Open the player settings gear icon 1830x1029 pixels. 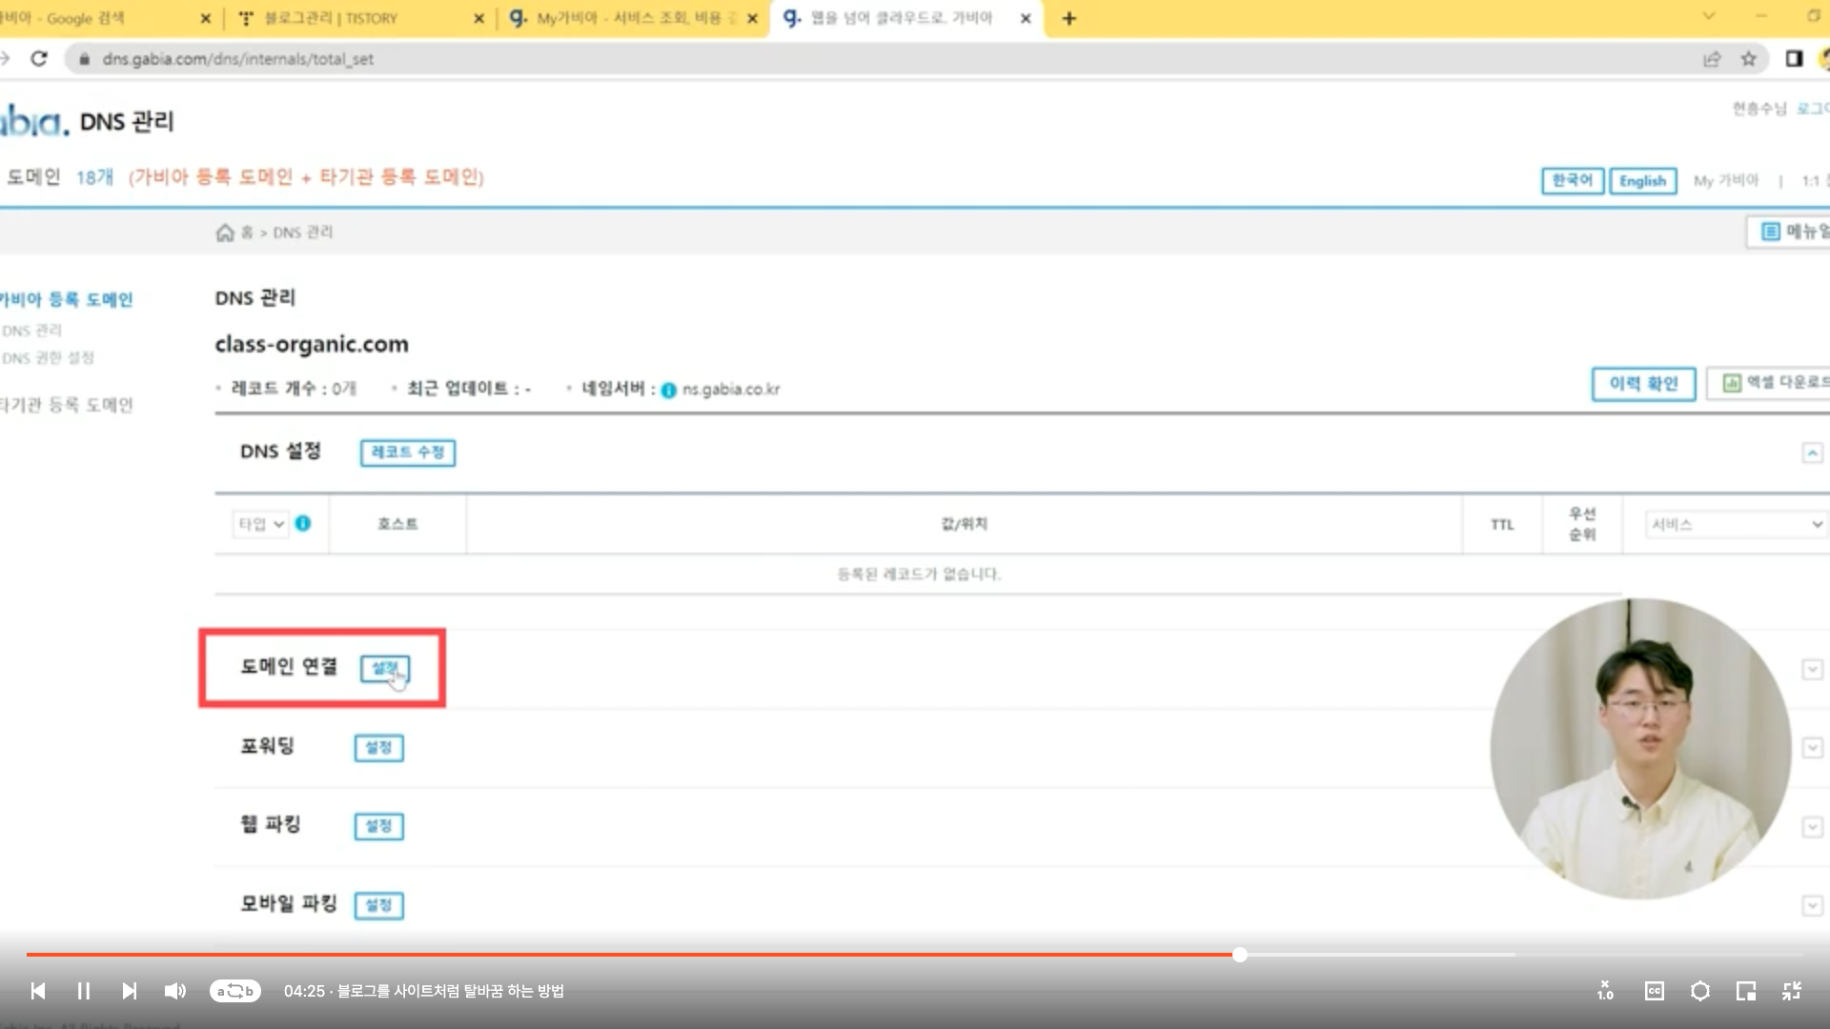pyautogui.click(x=1700, y=991)
